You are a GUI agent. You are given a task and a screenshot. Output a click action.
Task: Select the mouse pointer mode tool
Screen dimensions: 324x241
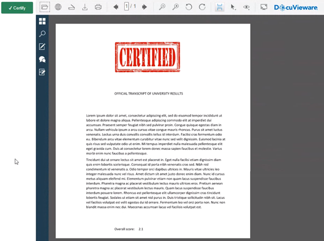tap(233, 7)
